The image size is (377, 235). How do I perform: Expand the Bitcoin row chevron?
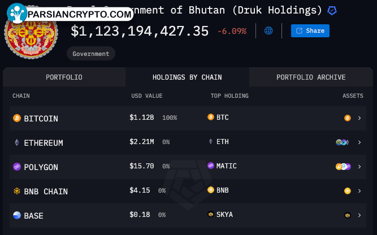(x=359, y=118)
